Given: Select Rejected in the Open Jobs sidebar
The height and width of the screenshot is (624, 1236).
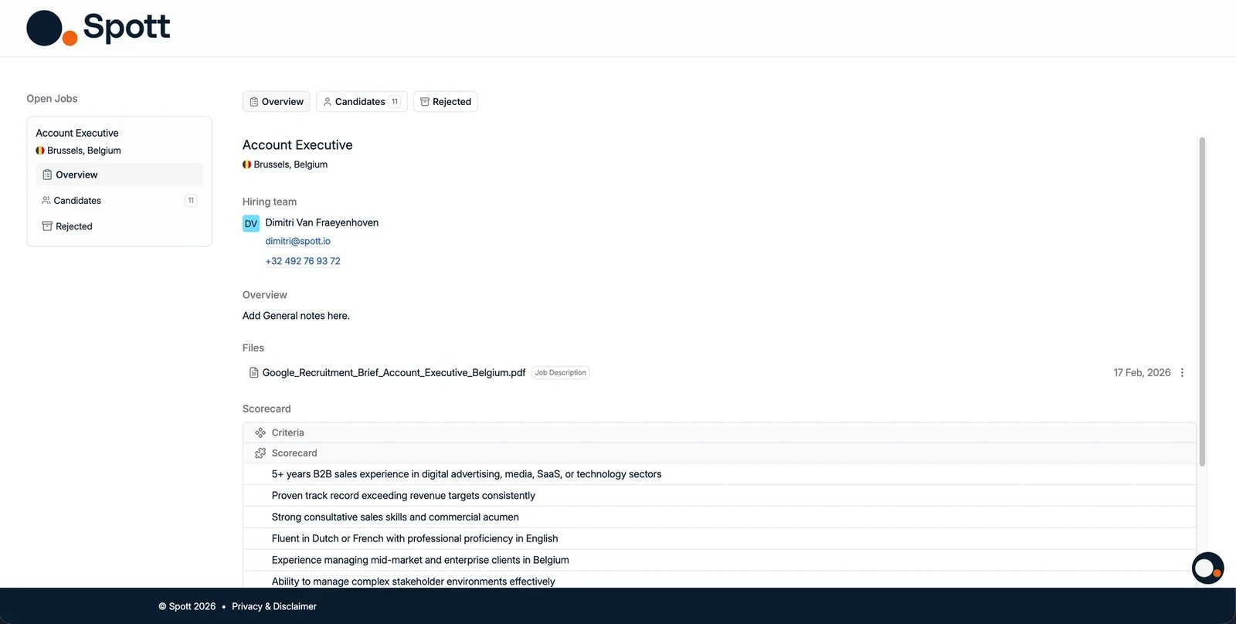Looking at the screenshot, I should [x=119, y=226].
